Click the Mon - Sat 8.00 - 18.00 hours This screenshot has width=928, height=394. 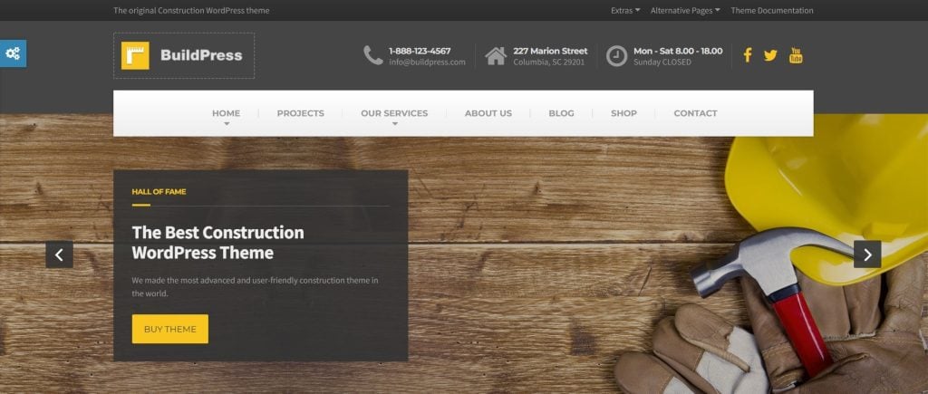[678, 51]
